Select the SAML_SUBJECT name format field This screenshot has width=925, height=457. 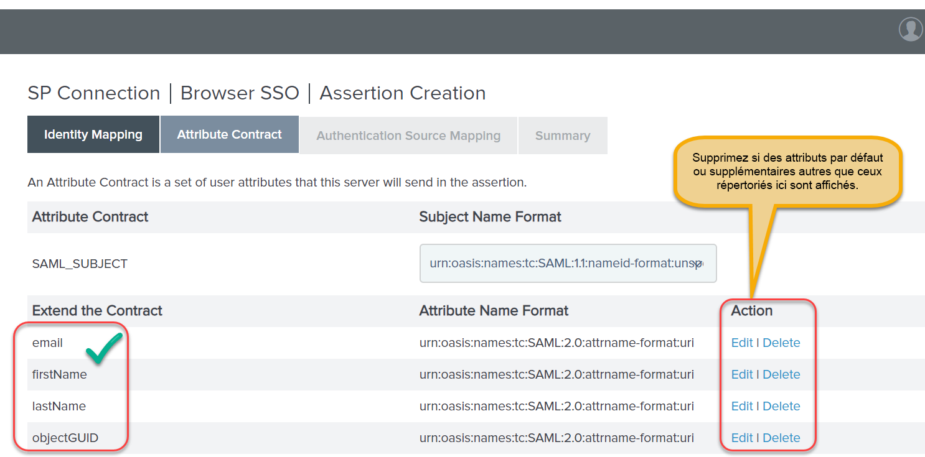pos(567,263)
